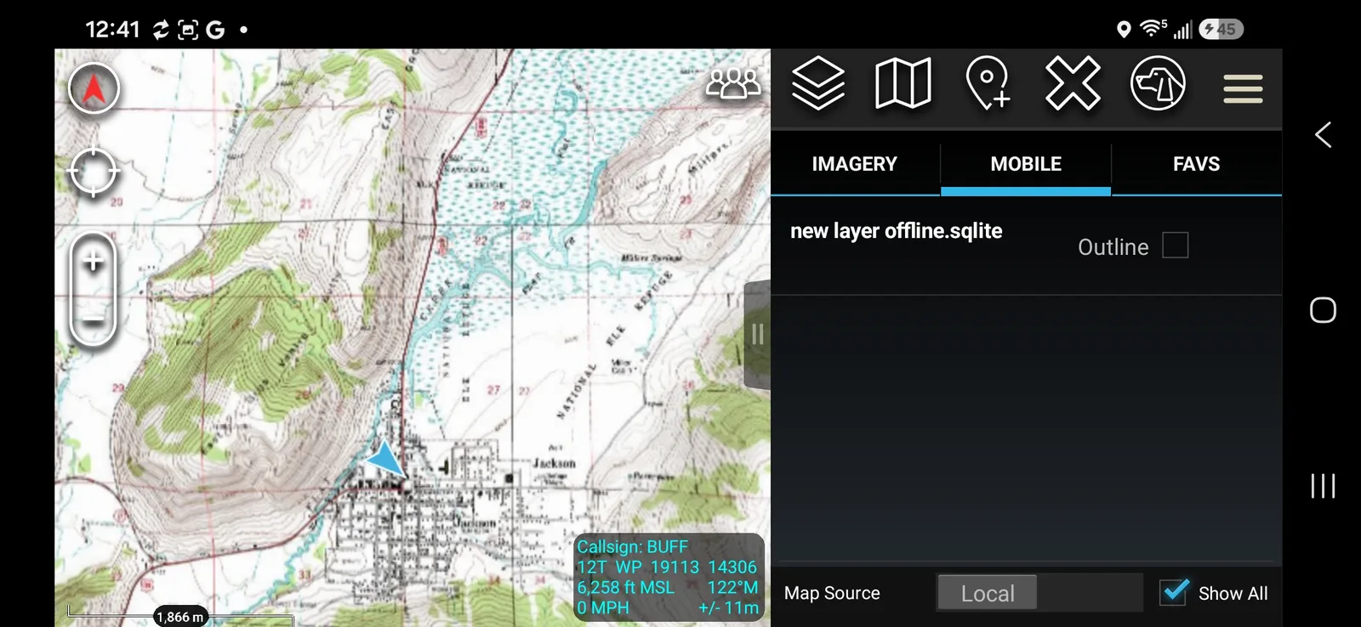Tap the Map Source label

(832, 593)
